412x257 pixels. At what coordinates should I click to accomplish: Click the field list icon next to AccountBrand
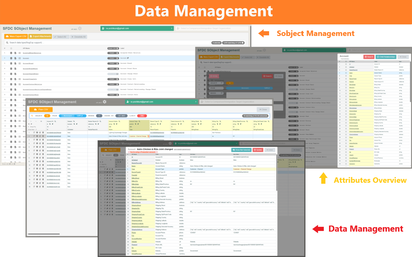(x=20, y=63)
